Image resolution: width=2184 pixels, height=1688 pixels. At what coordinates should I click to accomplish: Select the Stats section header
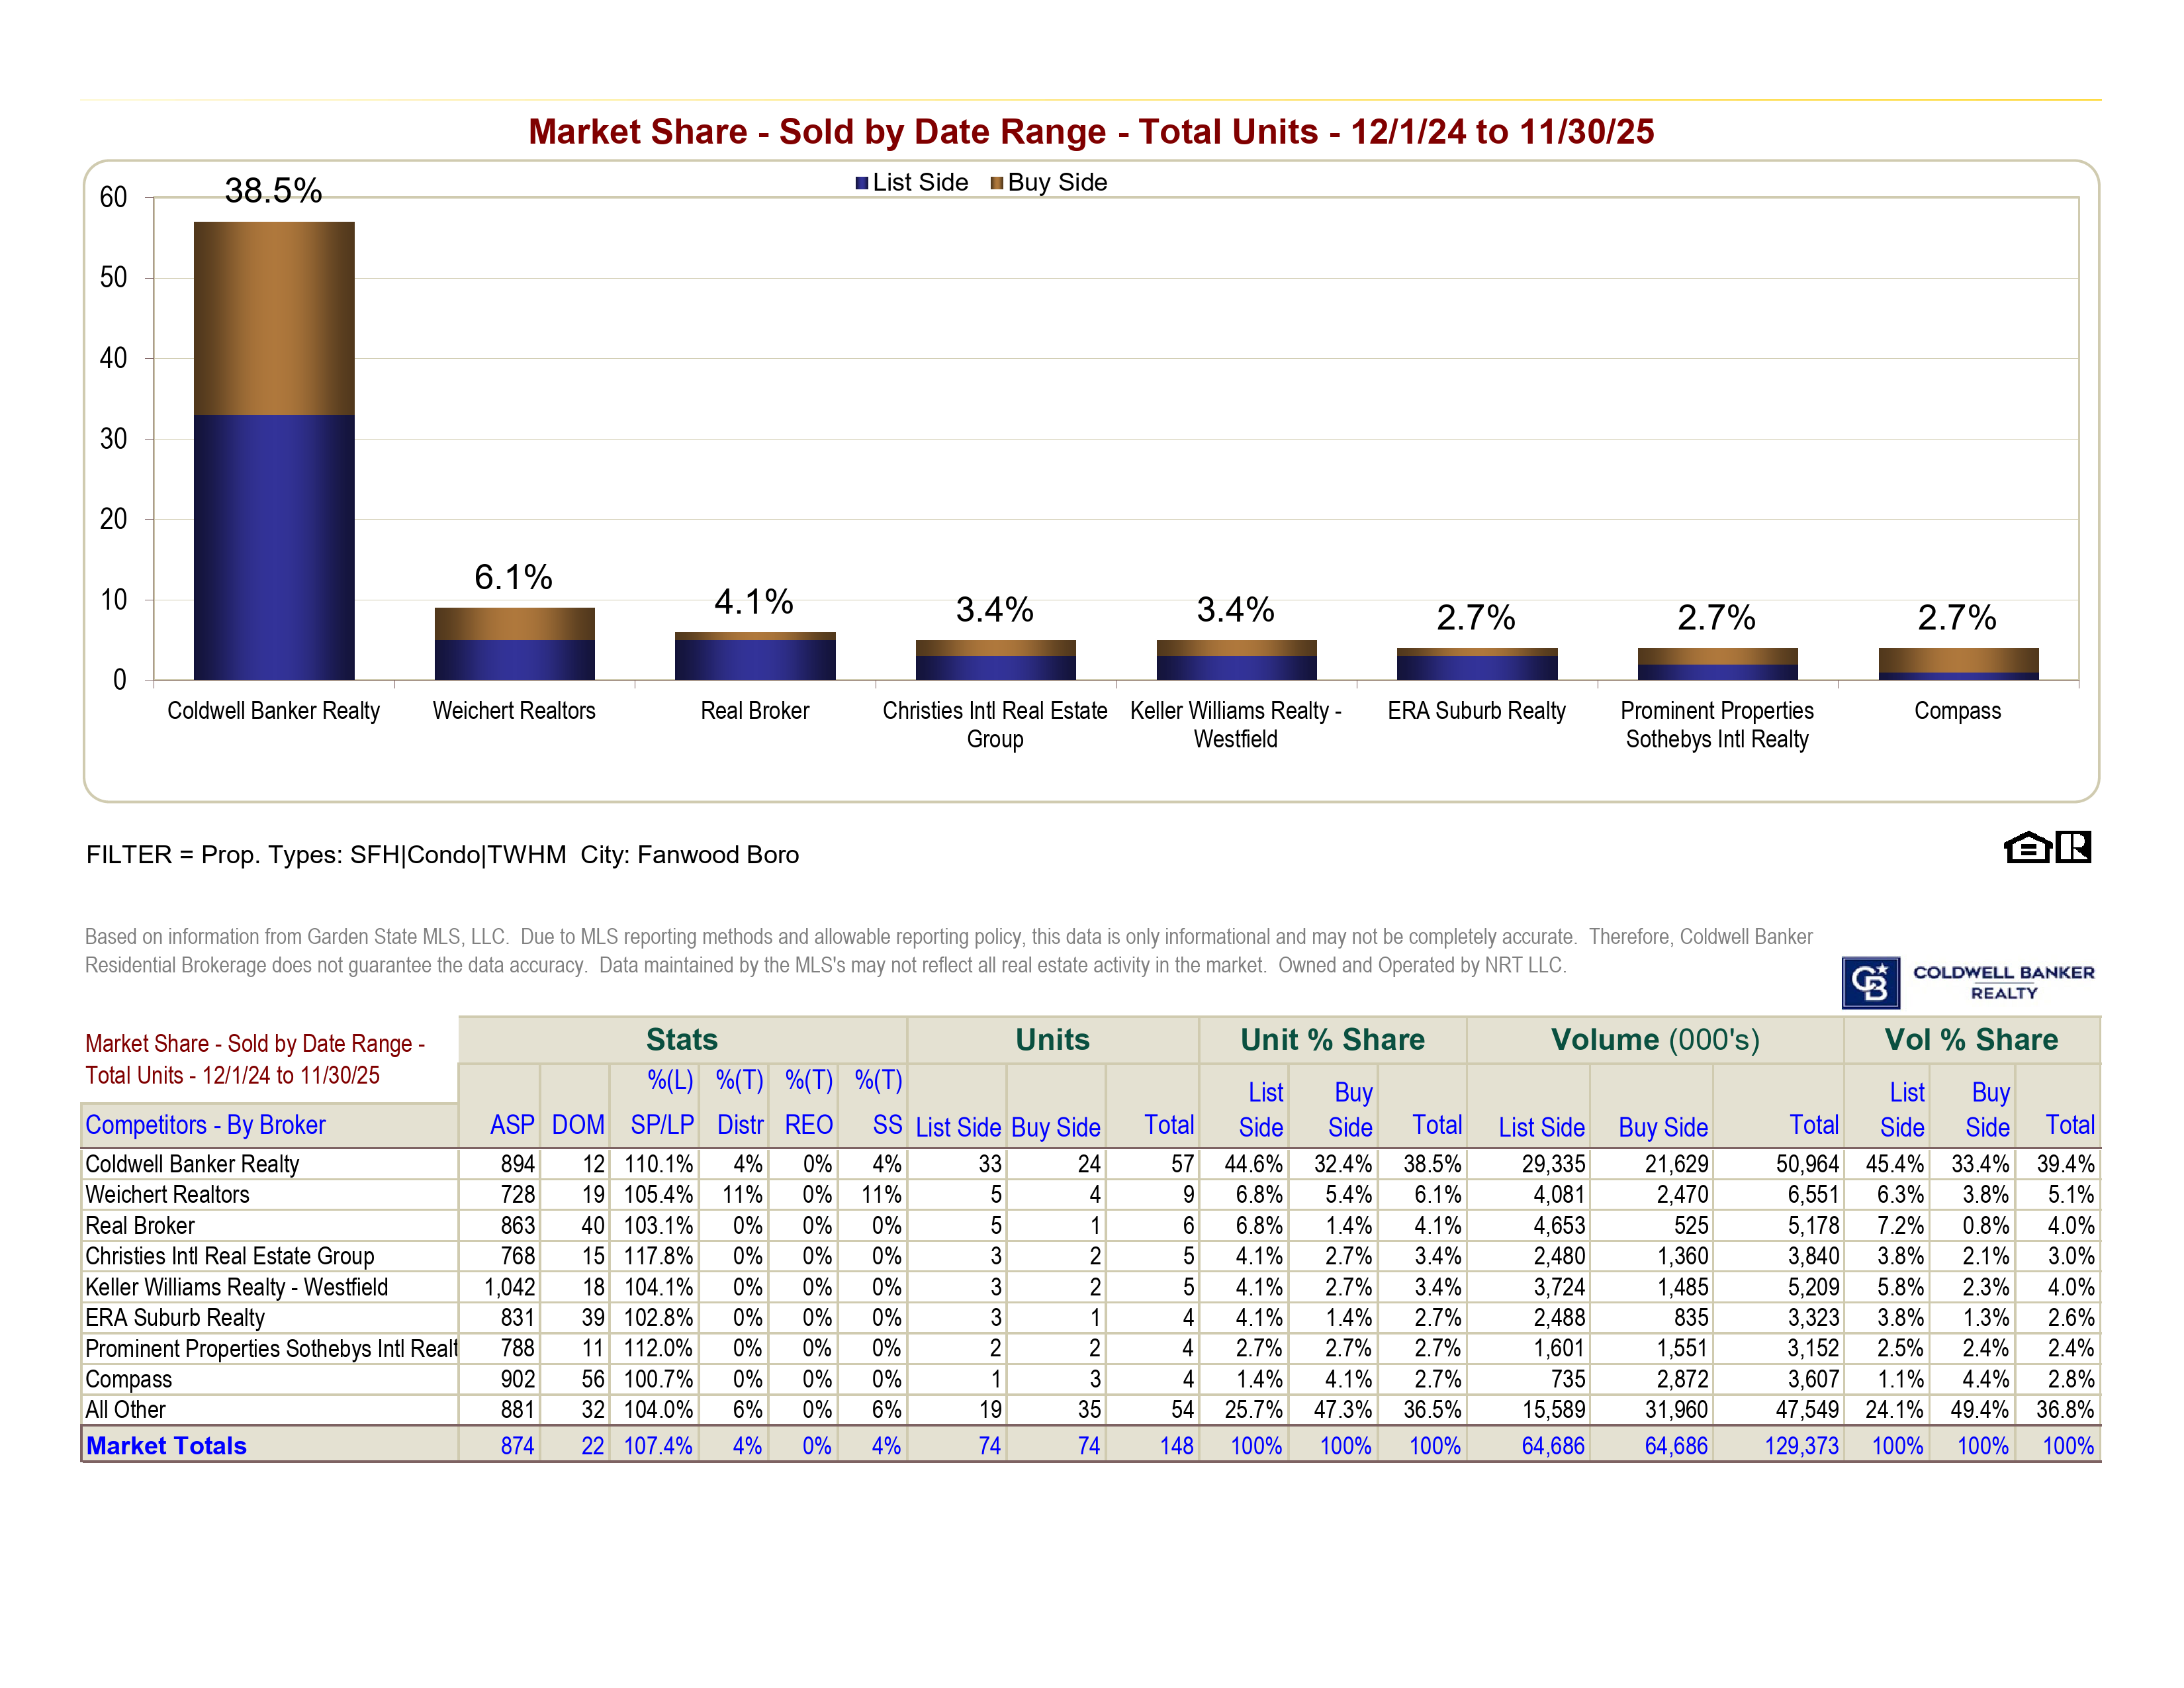point(681,1040)
